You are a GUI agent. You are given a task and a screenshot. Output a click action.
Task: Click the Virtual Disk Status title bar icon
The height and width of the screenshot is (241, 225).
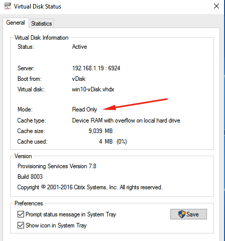(8, 6)
